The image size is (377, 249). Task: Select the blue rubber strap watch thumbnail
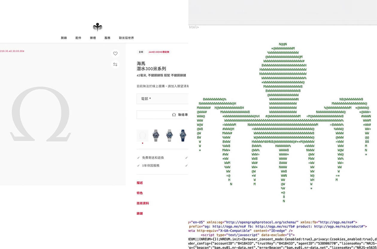click(183, 135)
